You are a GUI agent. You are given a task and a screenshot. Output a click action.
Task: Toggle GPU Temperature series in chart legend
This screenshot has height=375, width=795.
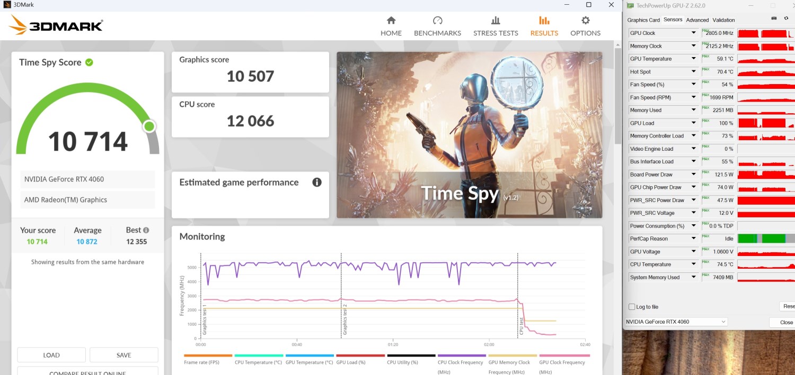[x=310, y=360]
